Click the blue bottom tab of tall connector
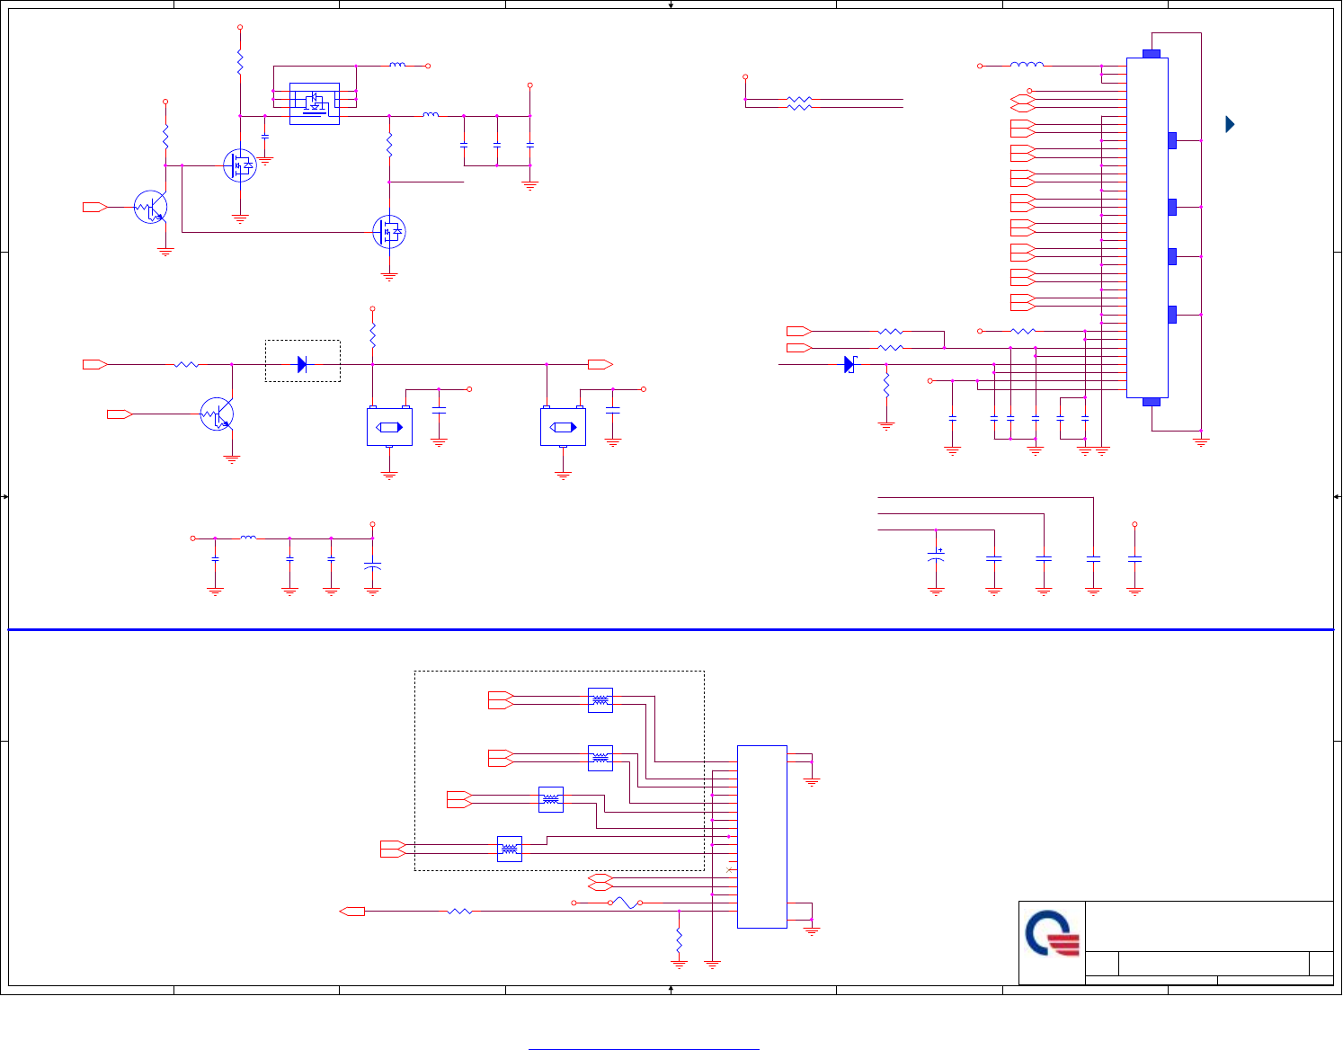The width and height of the screenshot is (1343, 1050). point(1151,402)
